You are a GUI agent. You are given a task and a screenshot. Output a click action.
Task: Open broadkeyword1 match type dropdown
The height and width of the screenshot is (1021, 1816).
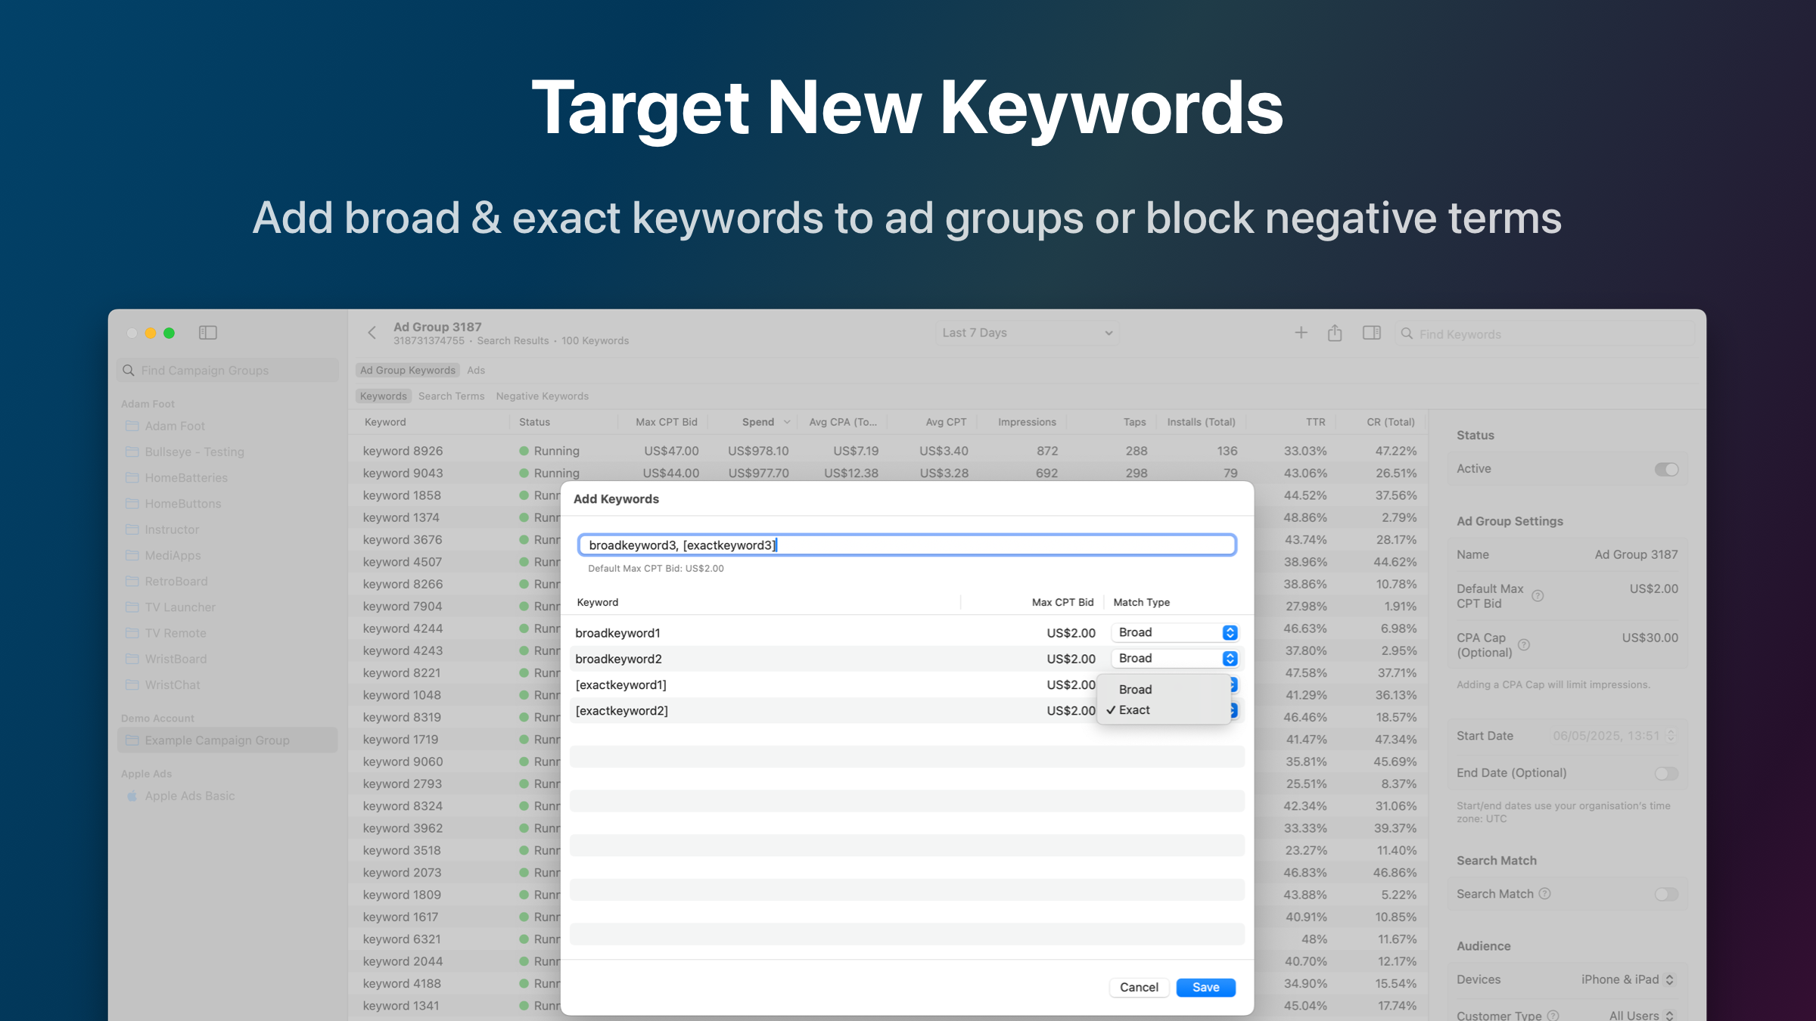click(x=1175, y=632)
